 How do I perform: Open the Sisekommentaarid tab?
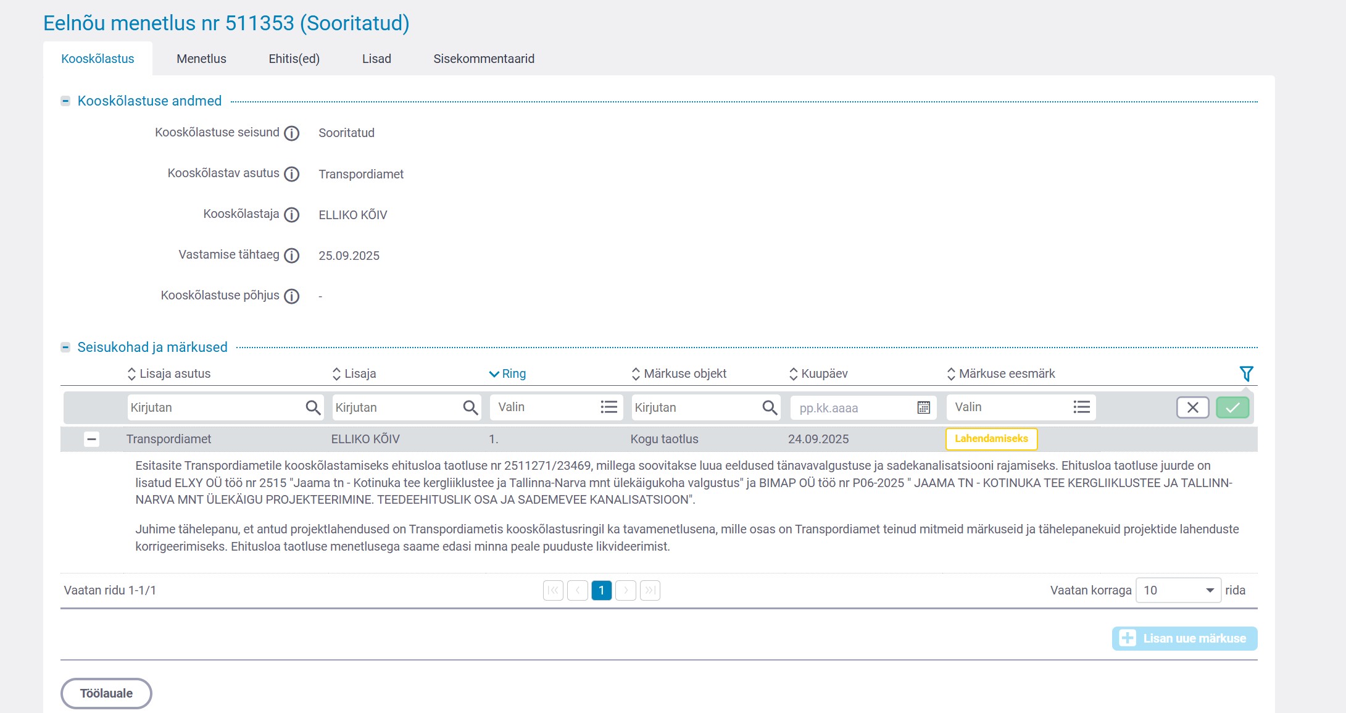(484, 59)
